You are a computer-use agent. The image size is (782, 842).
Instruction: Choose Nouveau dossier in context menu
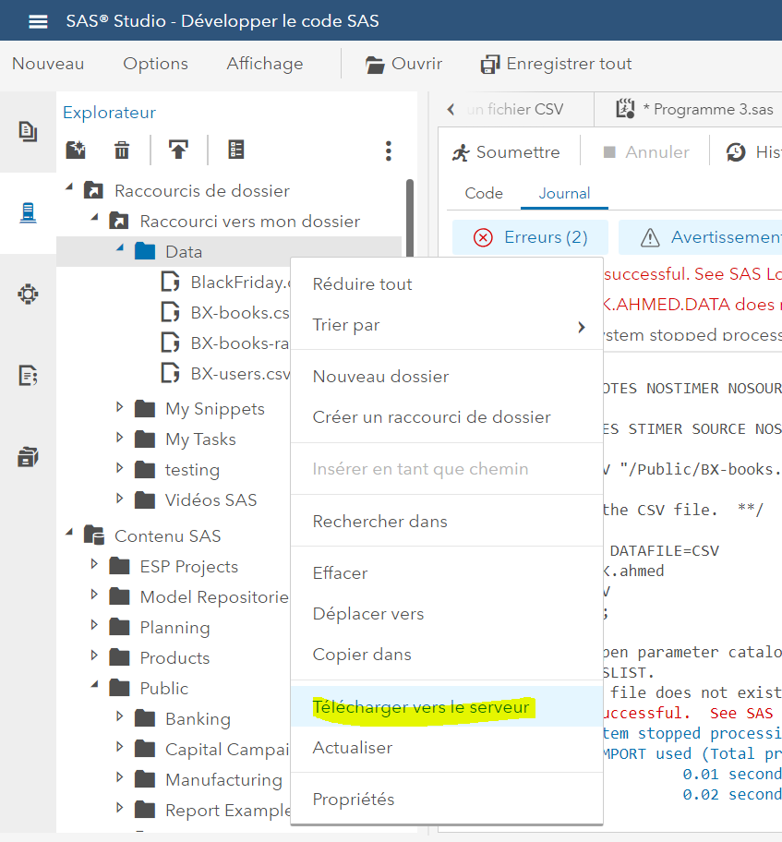click(447, 377)
